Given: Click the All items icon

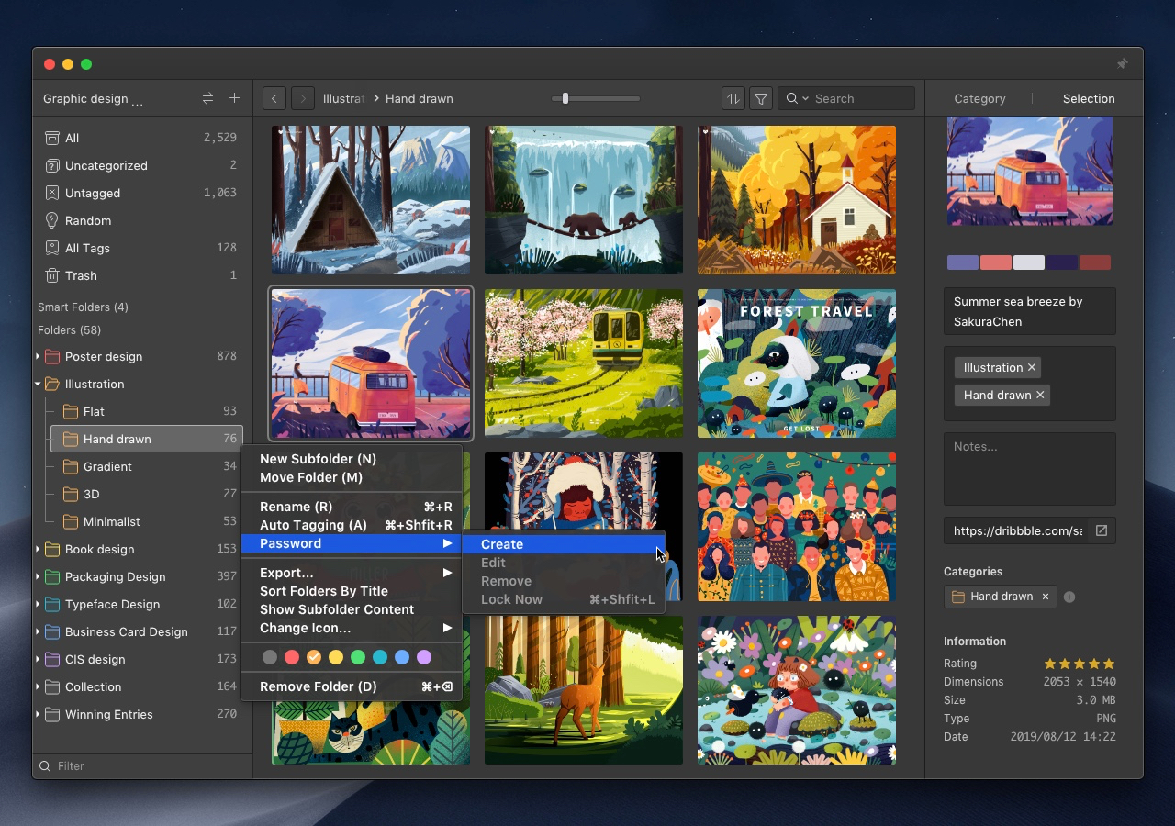Looking at the screenshot, I should click(52, 138).
